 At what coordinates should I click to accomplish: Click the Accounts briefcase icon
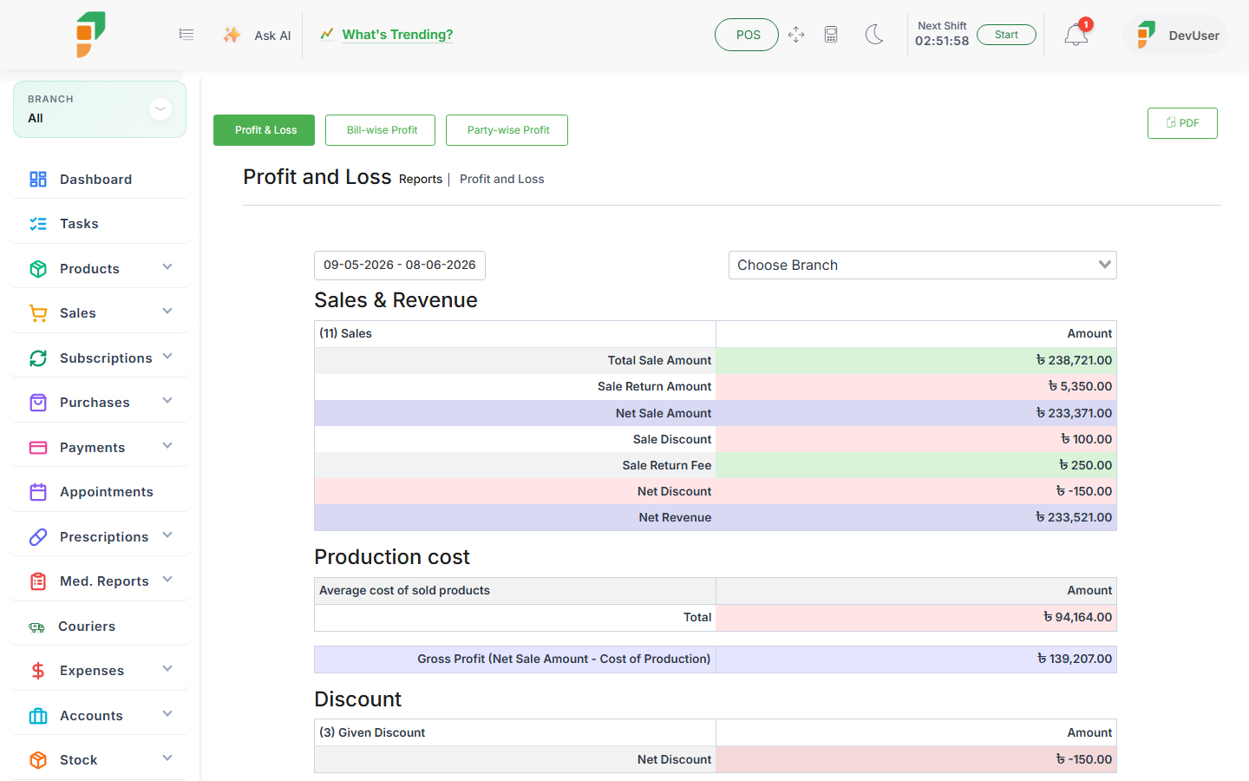tap(38, 716)
